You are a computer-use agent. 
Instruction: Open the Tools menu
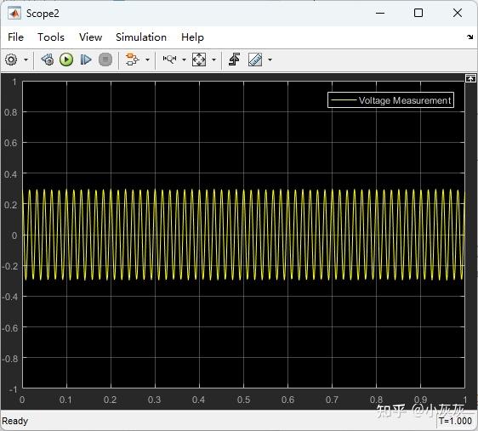click(x=51, y=37)
